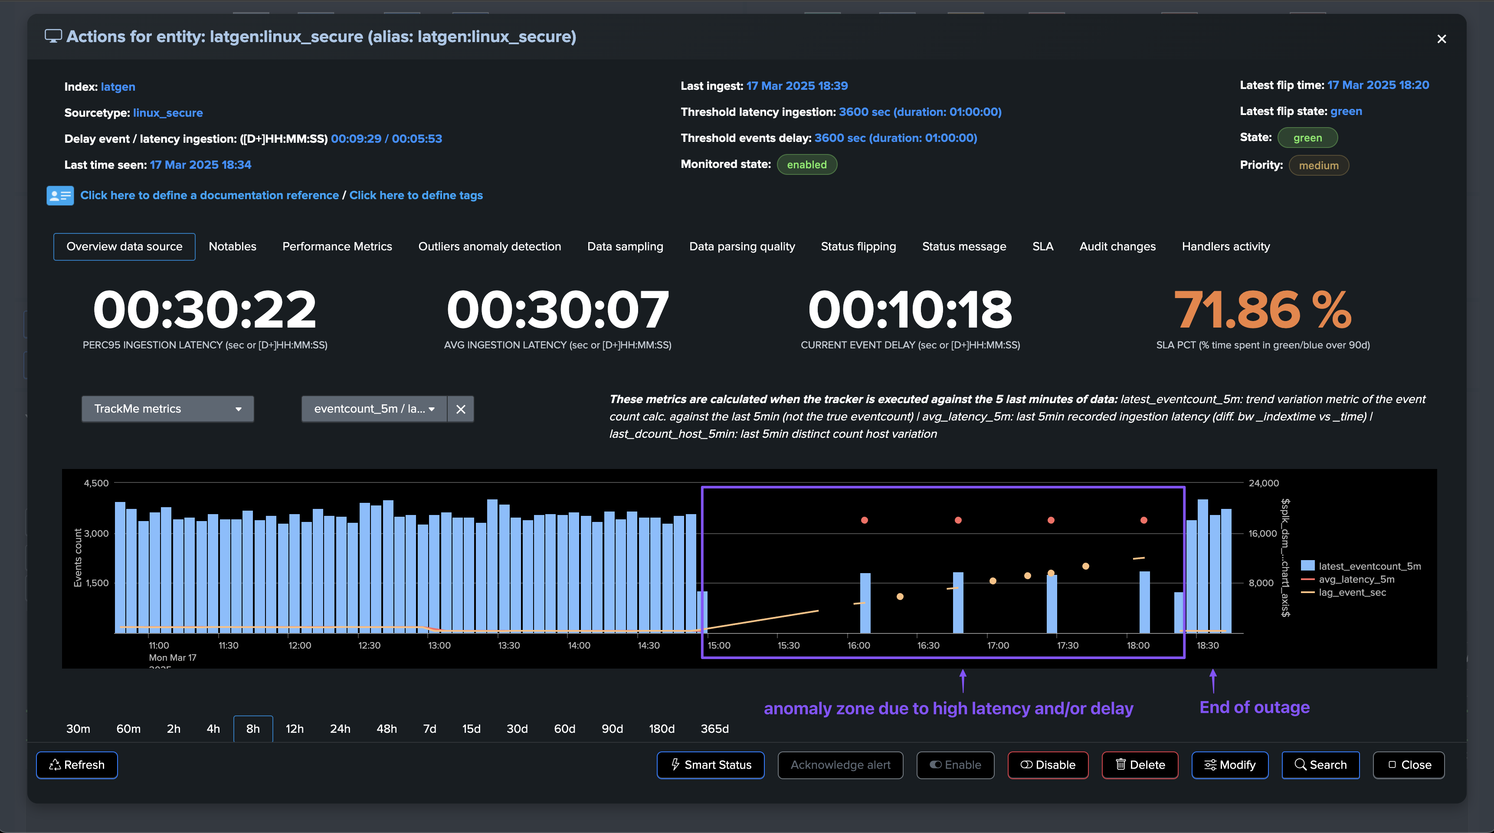Open the TrackMe metrics dropdown
This screenshot has width=1494, height=833.
click(x=167, y=409)
